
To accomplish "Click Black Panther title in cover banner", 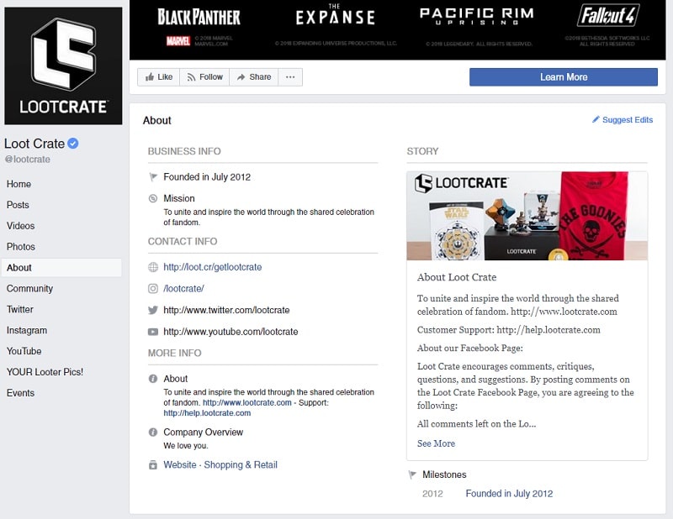I will (199, 17).
